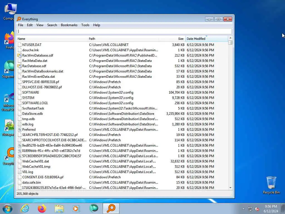Open the Bookmarks menu
The height and width of the screenshot is (214, 285).
(x=69, y=25)
